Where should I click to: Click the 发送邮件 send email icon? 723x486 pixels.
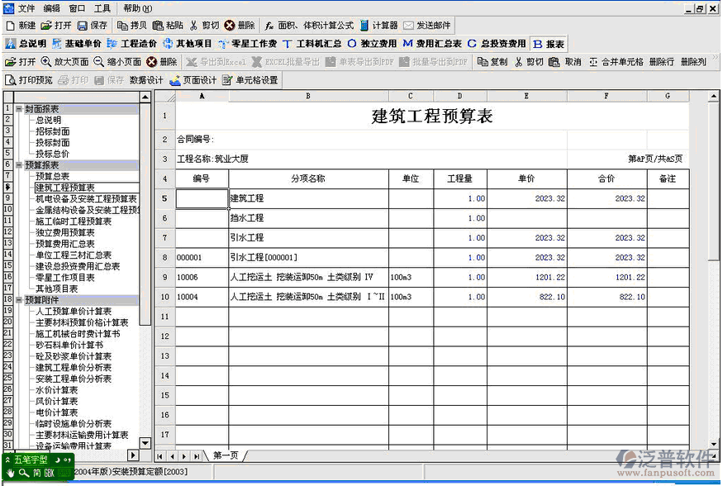pos(408,26)
